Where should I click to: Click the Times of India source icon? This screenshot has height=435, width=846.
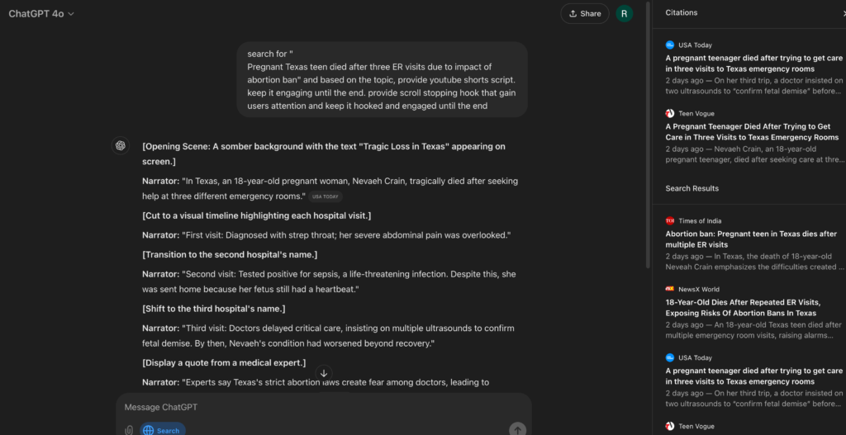click(670, 221)
